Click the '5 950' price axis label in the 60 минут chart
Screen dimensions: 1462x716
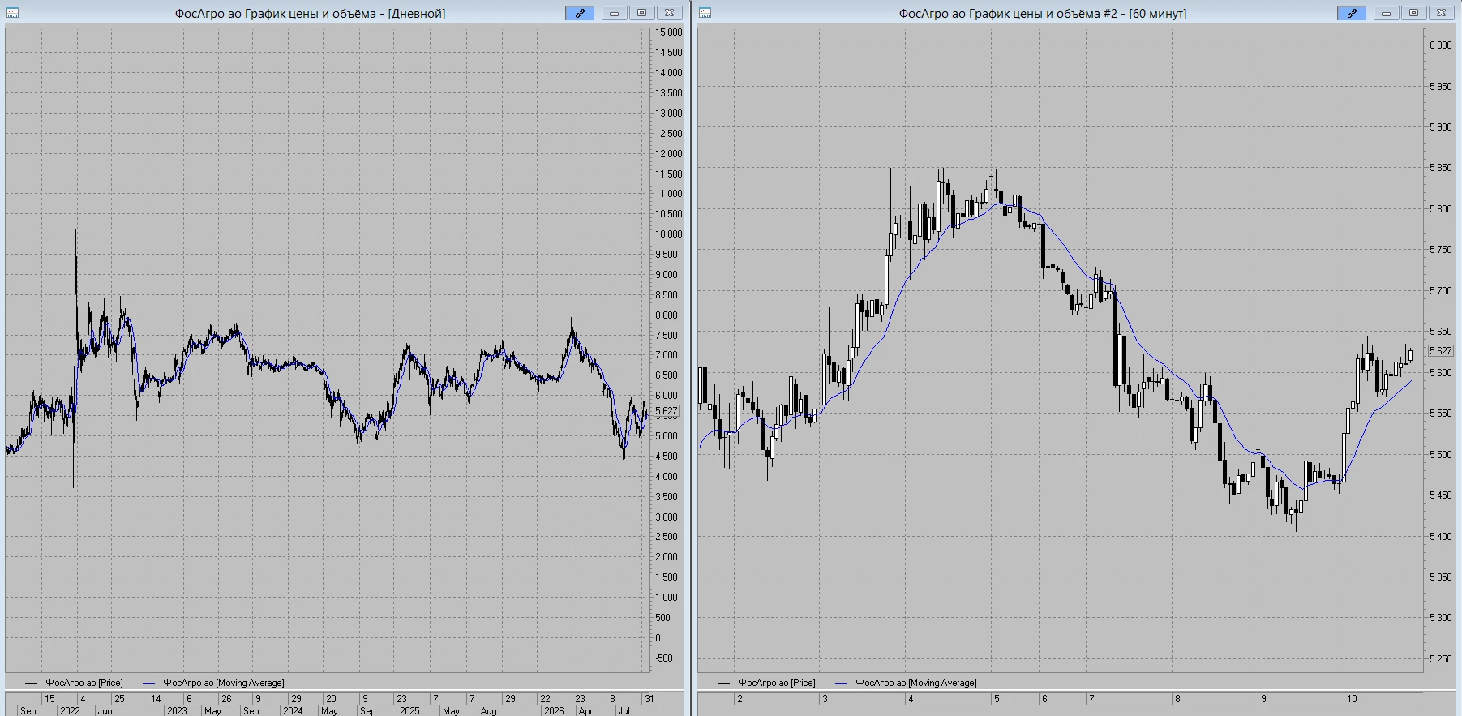point(1441,86)
